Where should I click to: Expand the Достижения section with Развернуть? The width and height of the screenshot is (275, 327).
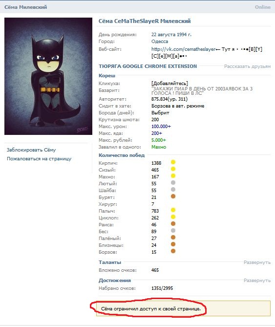pyautogui.click(x=257, y=281)
